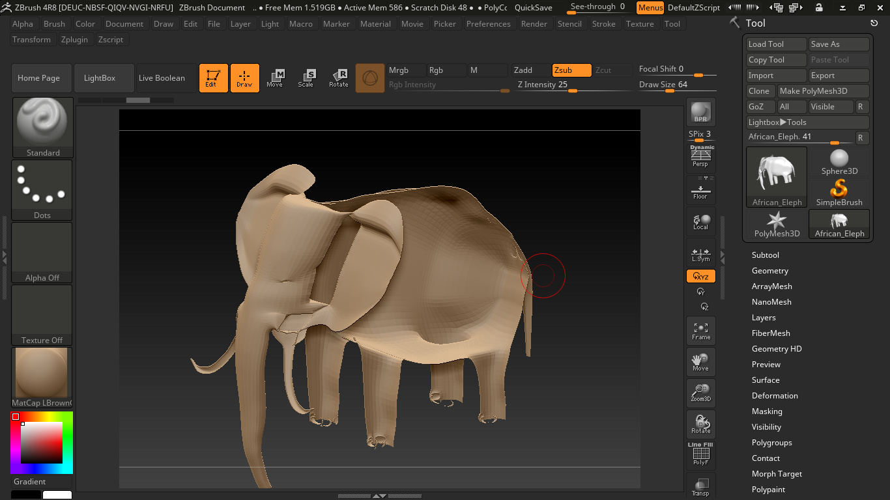Adjust the Draw Size slider
The height and width of the screenshot is (500, 890).
pos(678,85)
